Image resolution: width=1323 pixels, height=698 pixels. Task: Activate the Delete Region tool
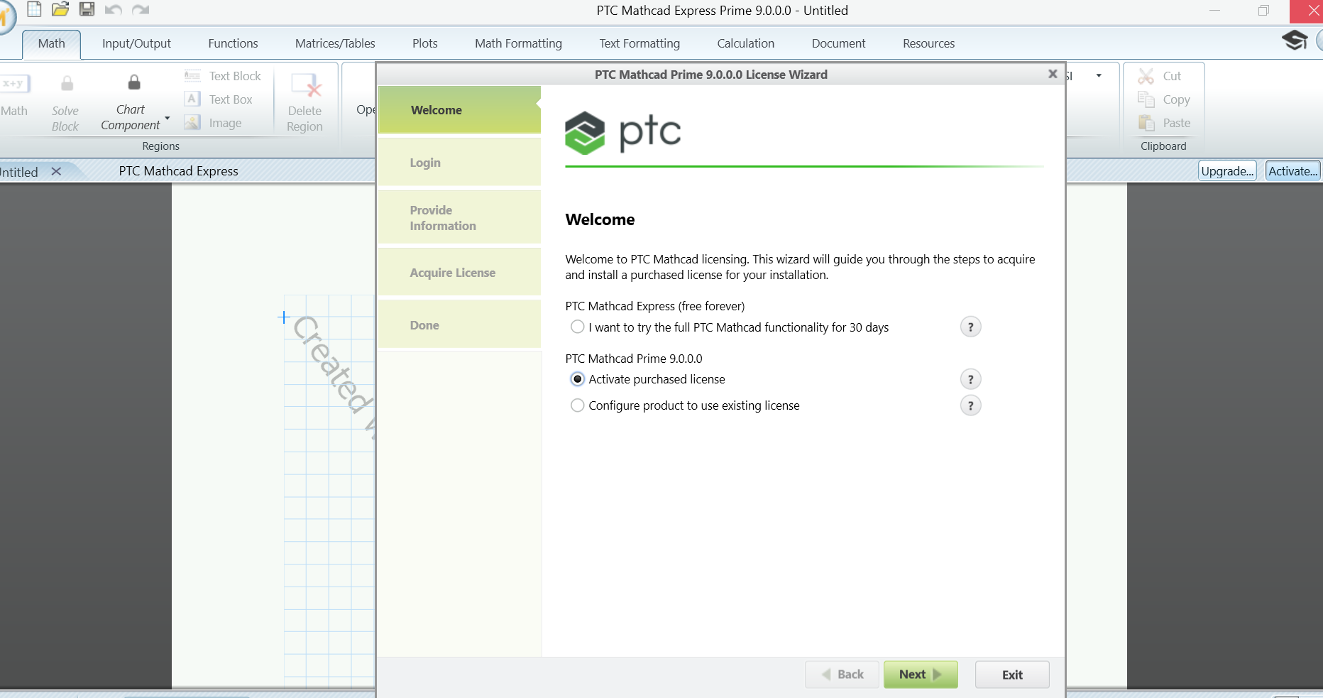pos(304,102)
